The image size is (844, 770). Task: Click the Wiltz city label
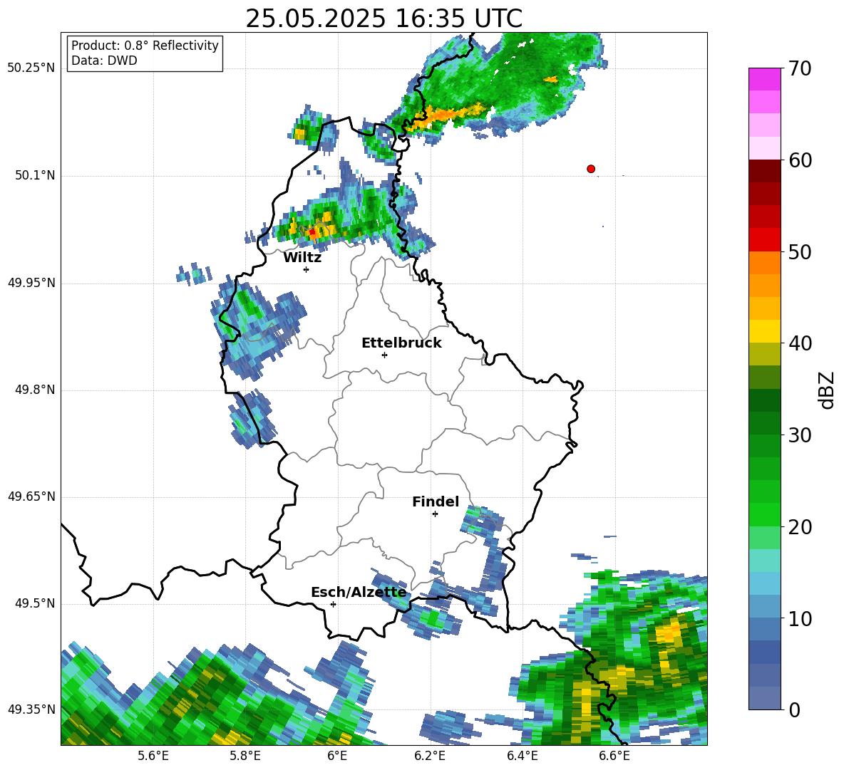[302, 258]
